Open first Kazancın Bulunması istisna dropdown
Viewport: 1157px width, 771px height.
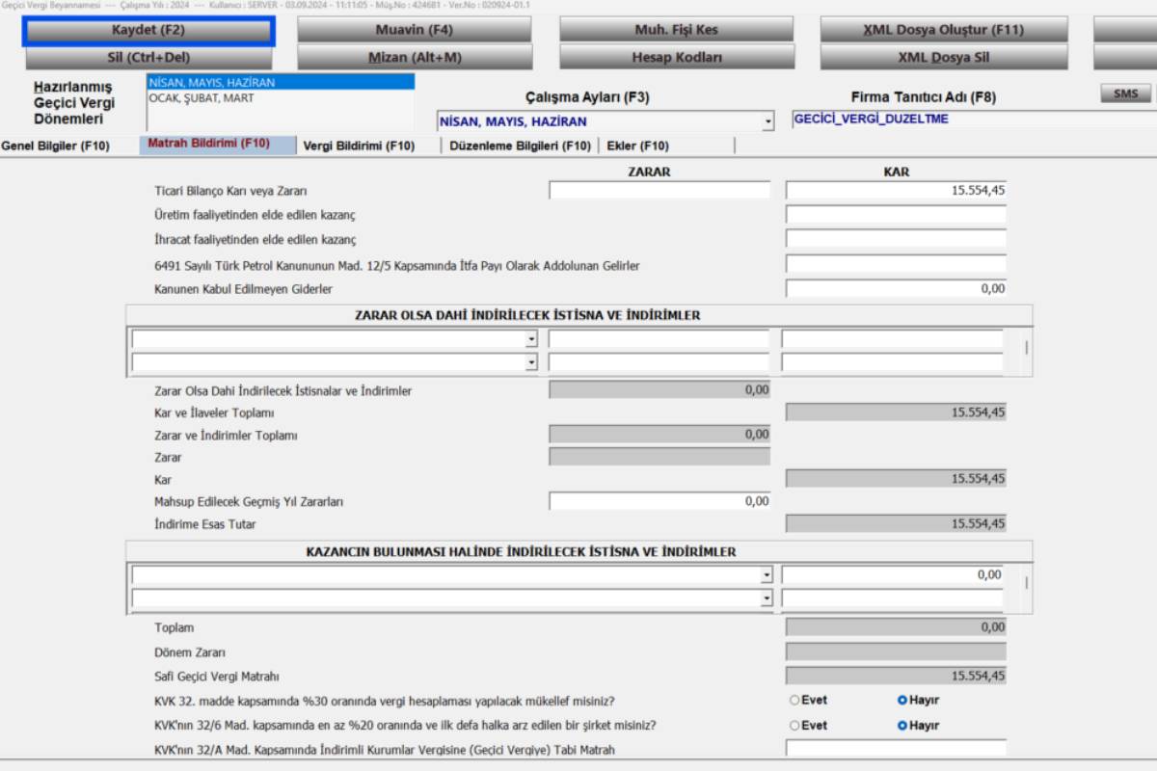point(767,575)
